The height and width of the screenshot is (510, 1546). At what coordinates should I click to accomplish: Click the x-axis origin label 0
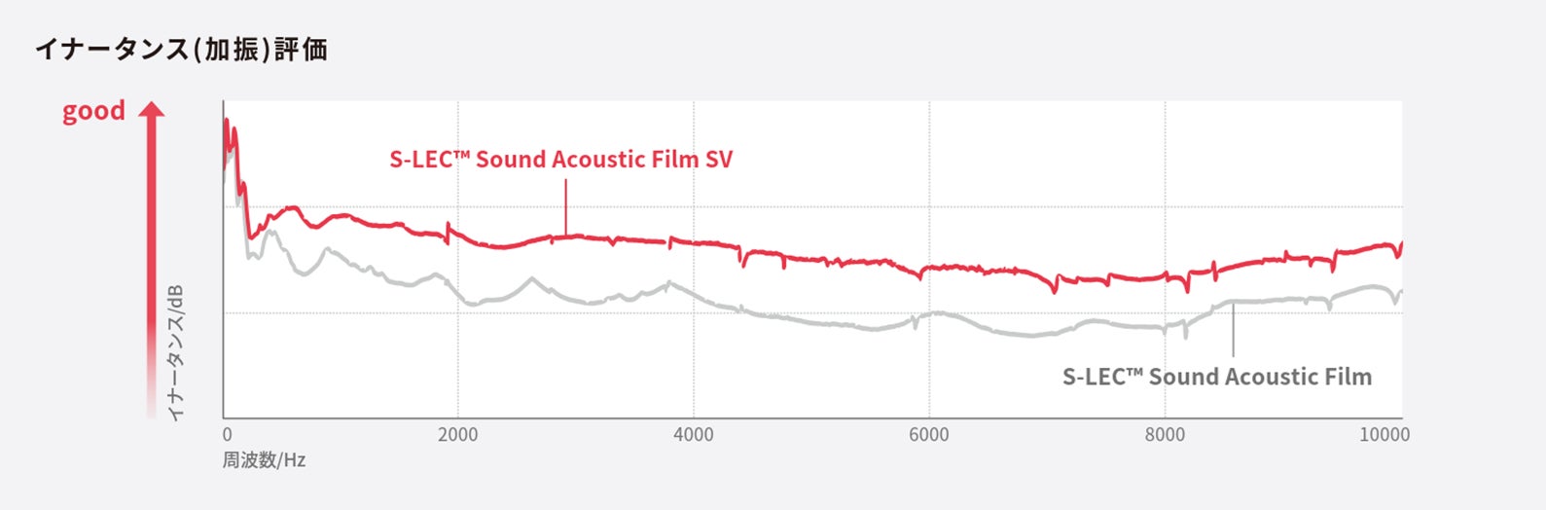(228, 435)
